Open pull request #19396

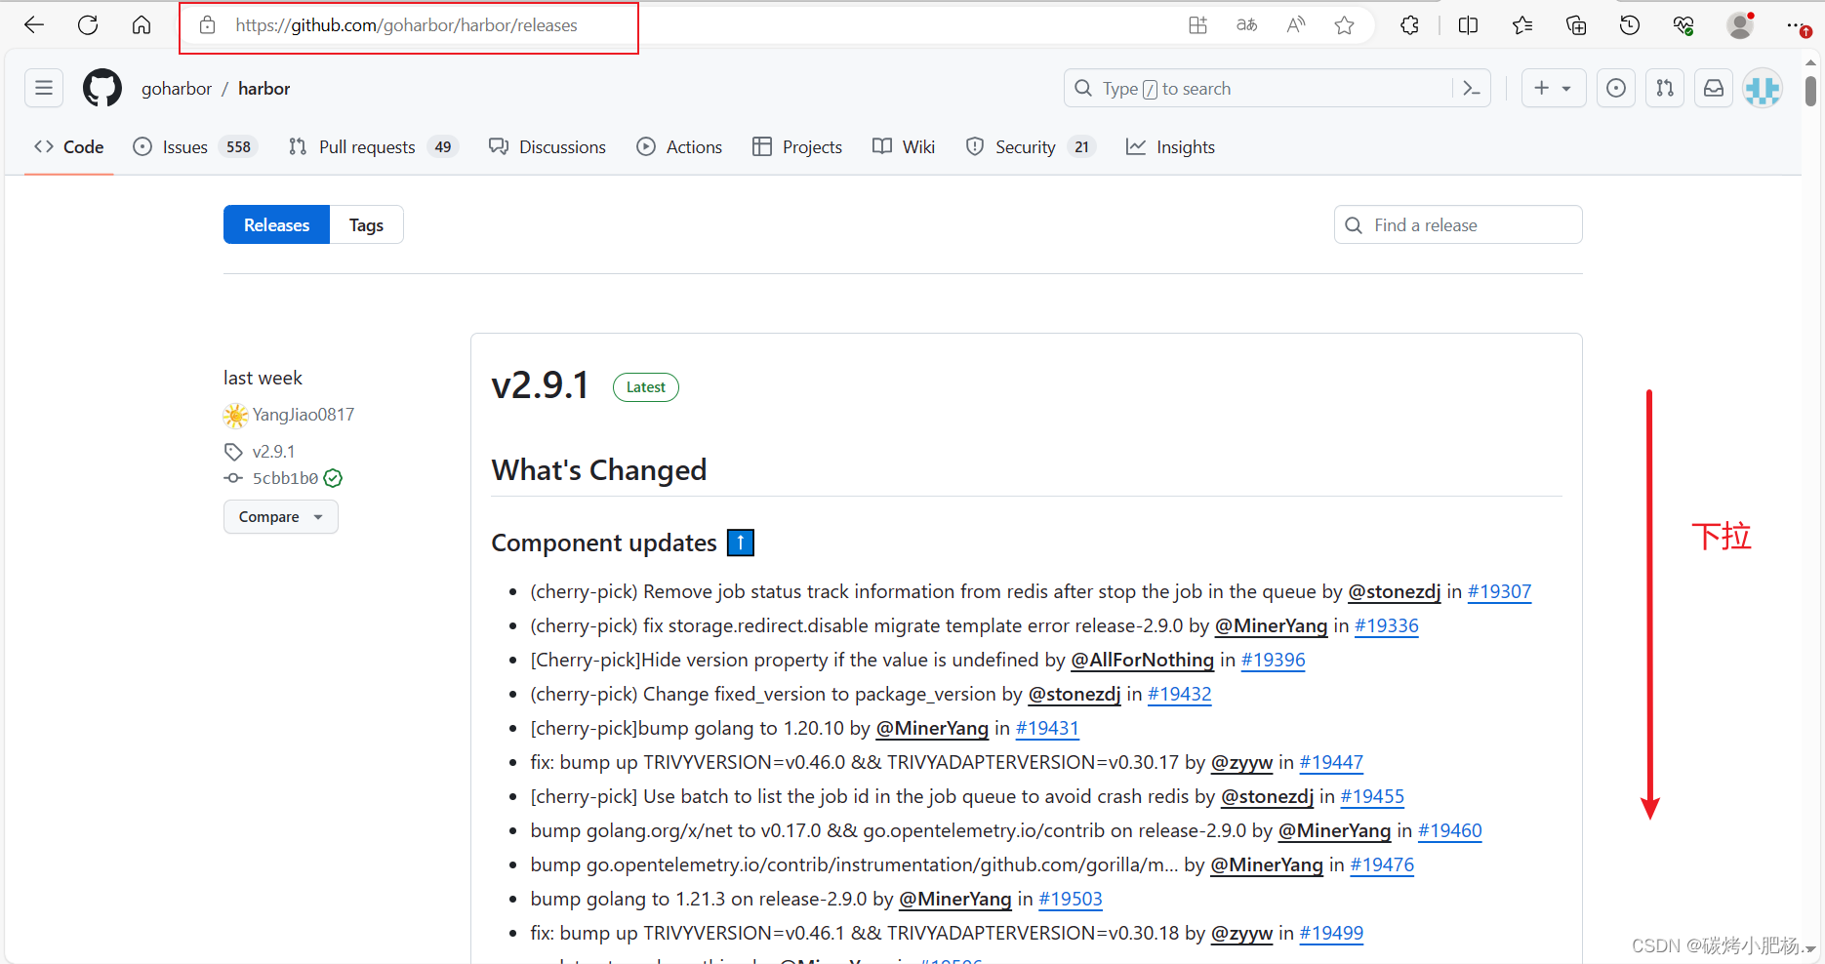tap(1273, 660)
